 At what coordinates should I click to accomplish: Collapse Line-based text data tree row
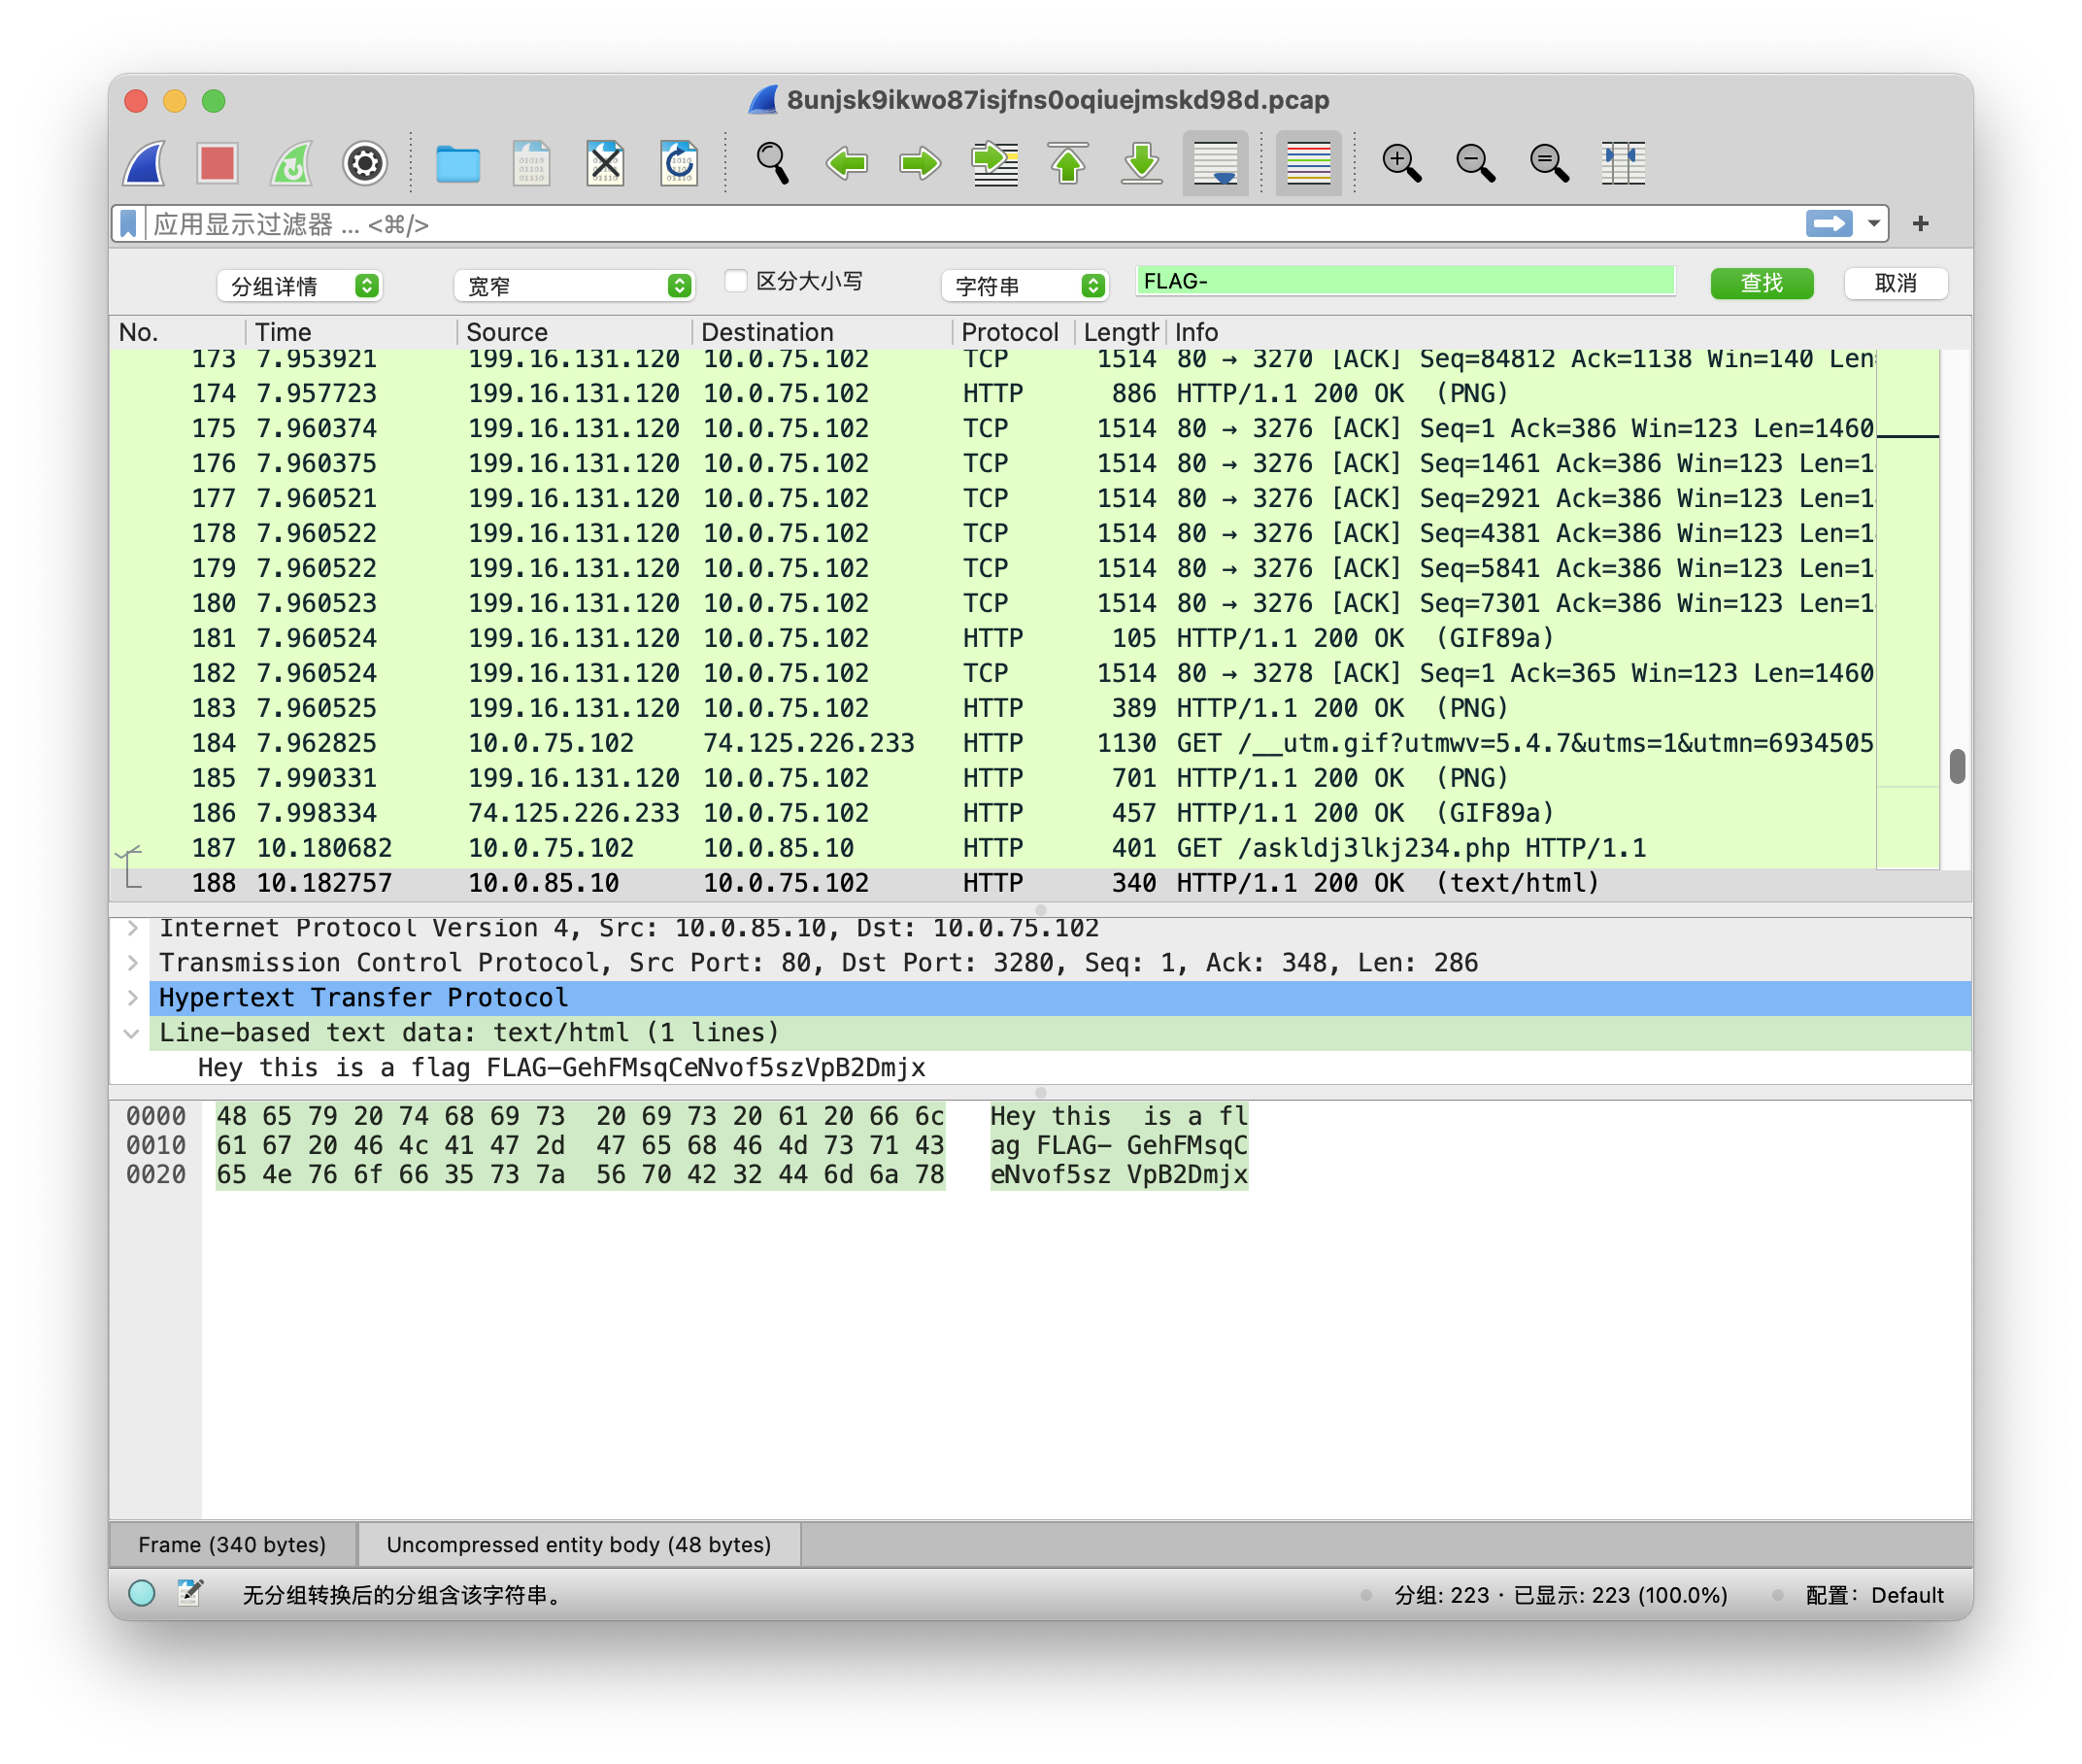tap(132, 1033)
